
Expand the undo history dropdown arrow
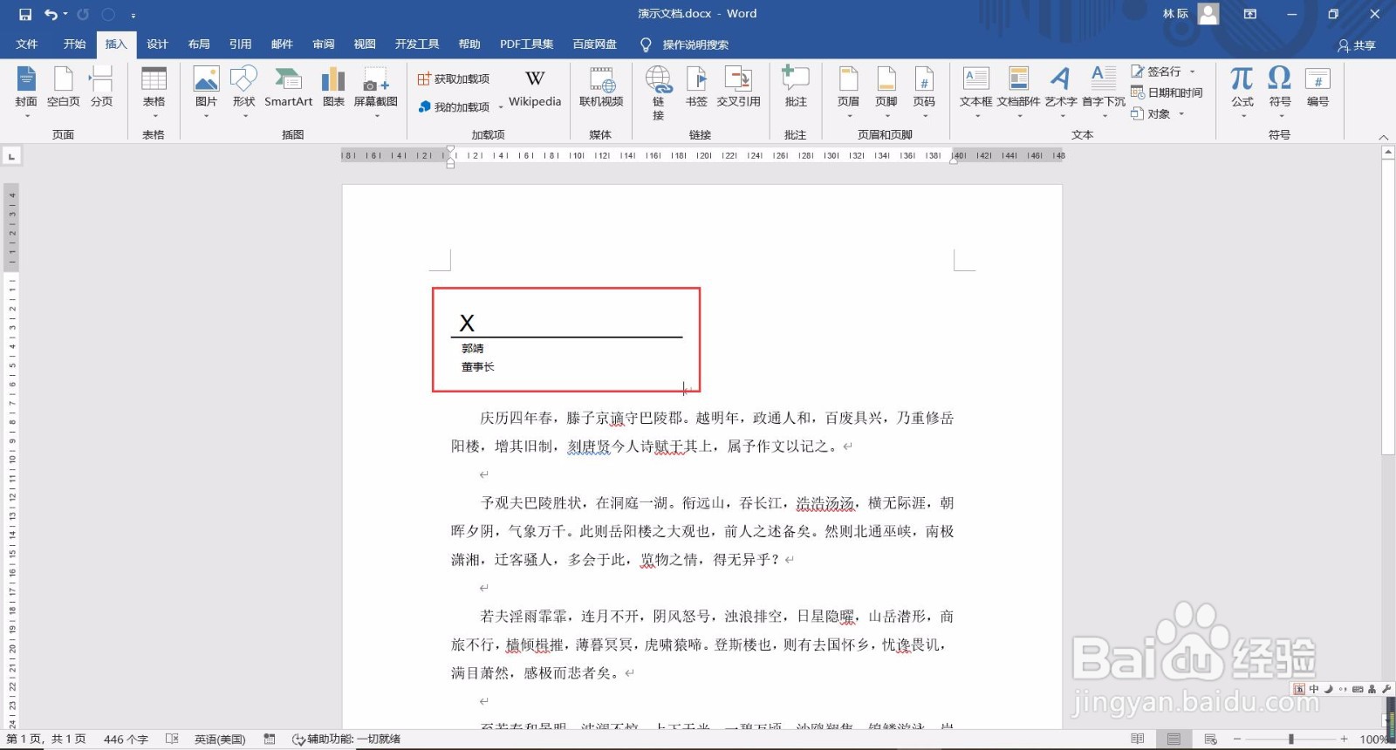coord(65,14)
